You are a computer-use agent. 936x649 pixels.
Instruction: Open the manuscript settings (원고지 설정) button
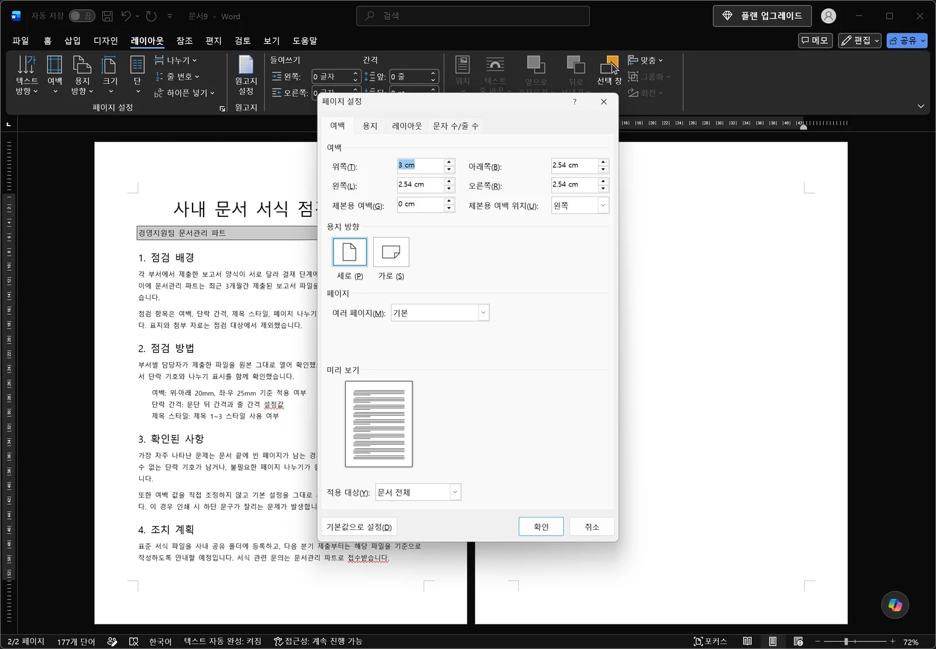pyautogui.click(x=246, y=75)
